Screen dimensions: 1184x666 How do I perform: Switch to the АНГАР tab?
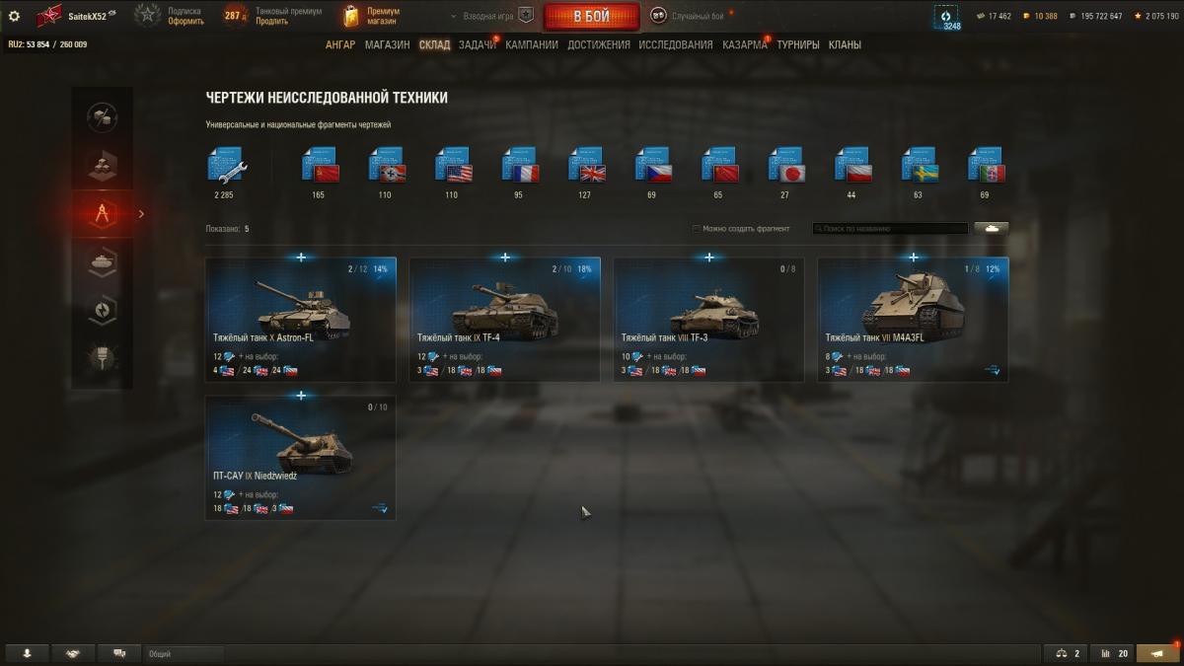[340, 44]
